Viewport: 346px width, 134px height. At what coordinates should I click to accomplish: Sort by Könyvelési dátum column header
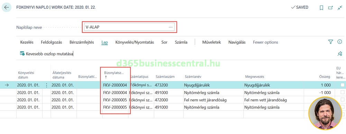(26, 75)
